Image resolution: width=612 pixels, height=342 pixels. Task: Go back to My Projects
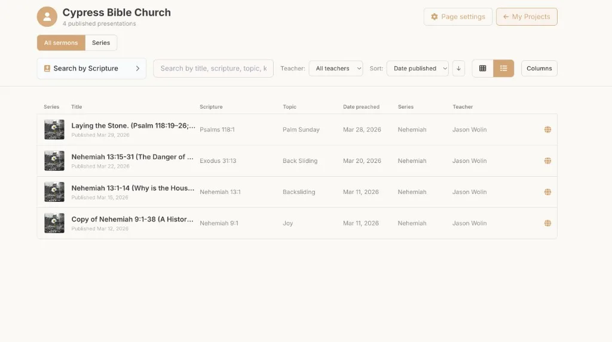click(527, 17)
